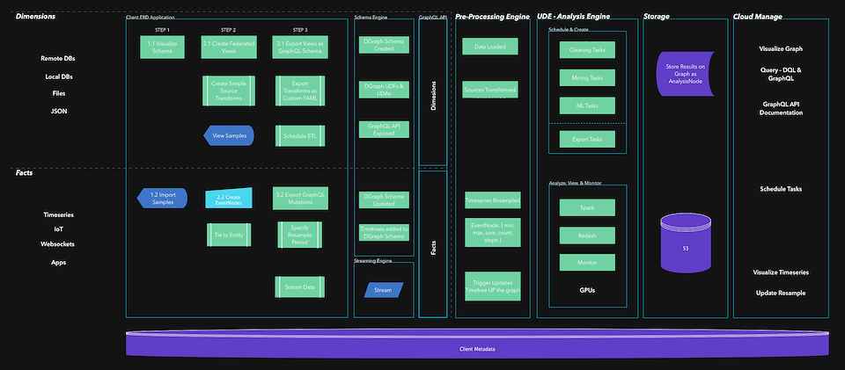Click the ML Tasks box

click(x=587, y=105)
